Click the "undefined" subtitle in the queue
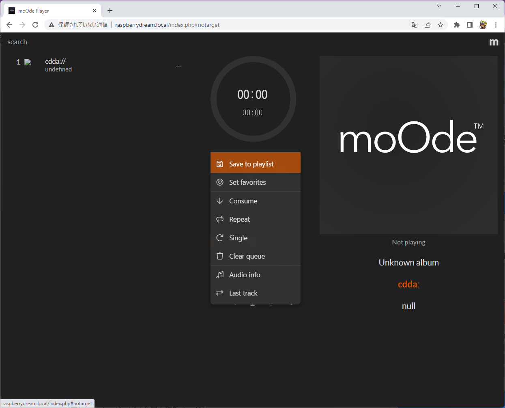Screen dimensions: 505x408 [58, 69]
